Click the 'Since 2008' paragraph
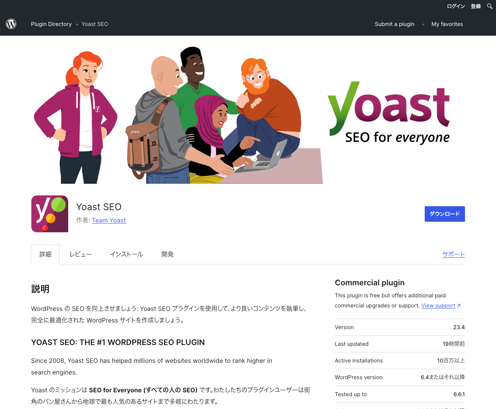The image size is (496, 409). click(x=152, y=366)
